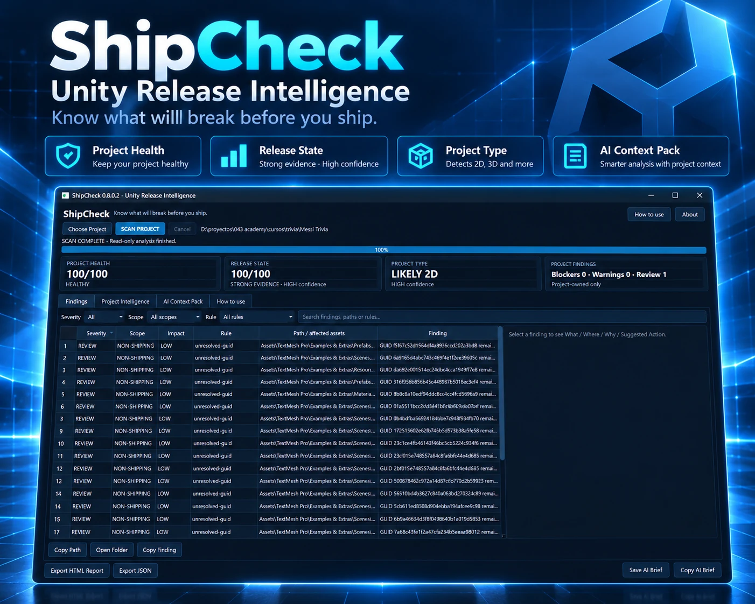Click the Release State banner card

coord(299,156)
